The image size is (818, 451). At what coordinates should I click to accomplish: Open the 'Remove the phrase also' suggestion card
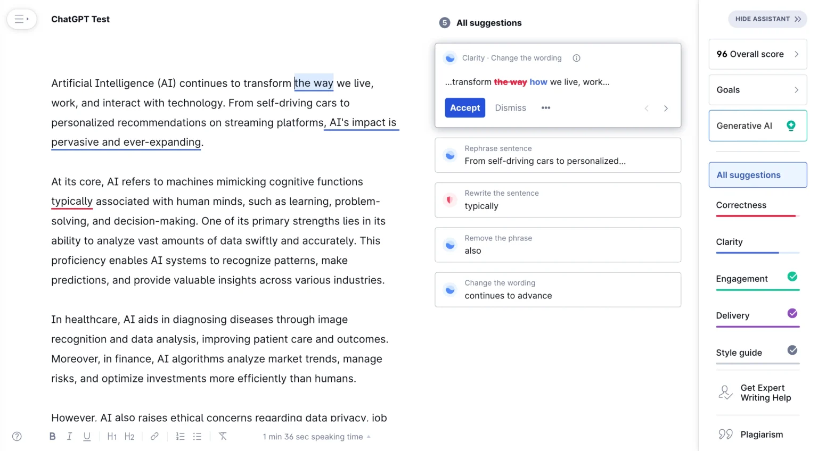click(x=558, y=245)
